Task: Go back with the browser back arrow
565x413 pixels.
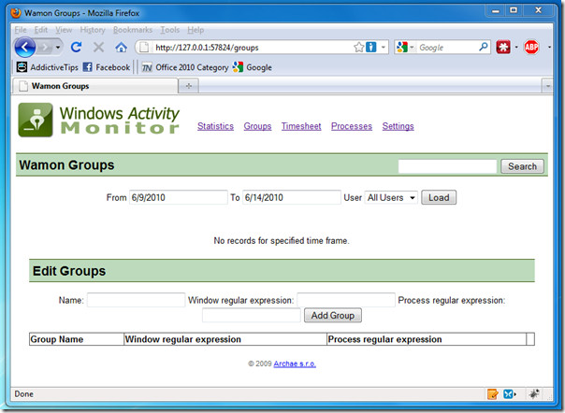Action: coord(24,47)
